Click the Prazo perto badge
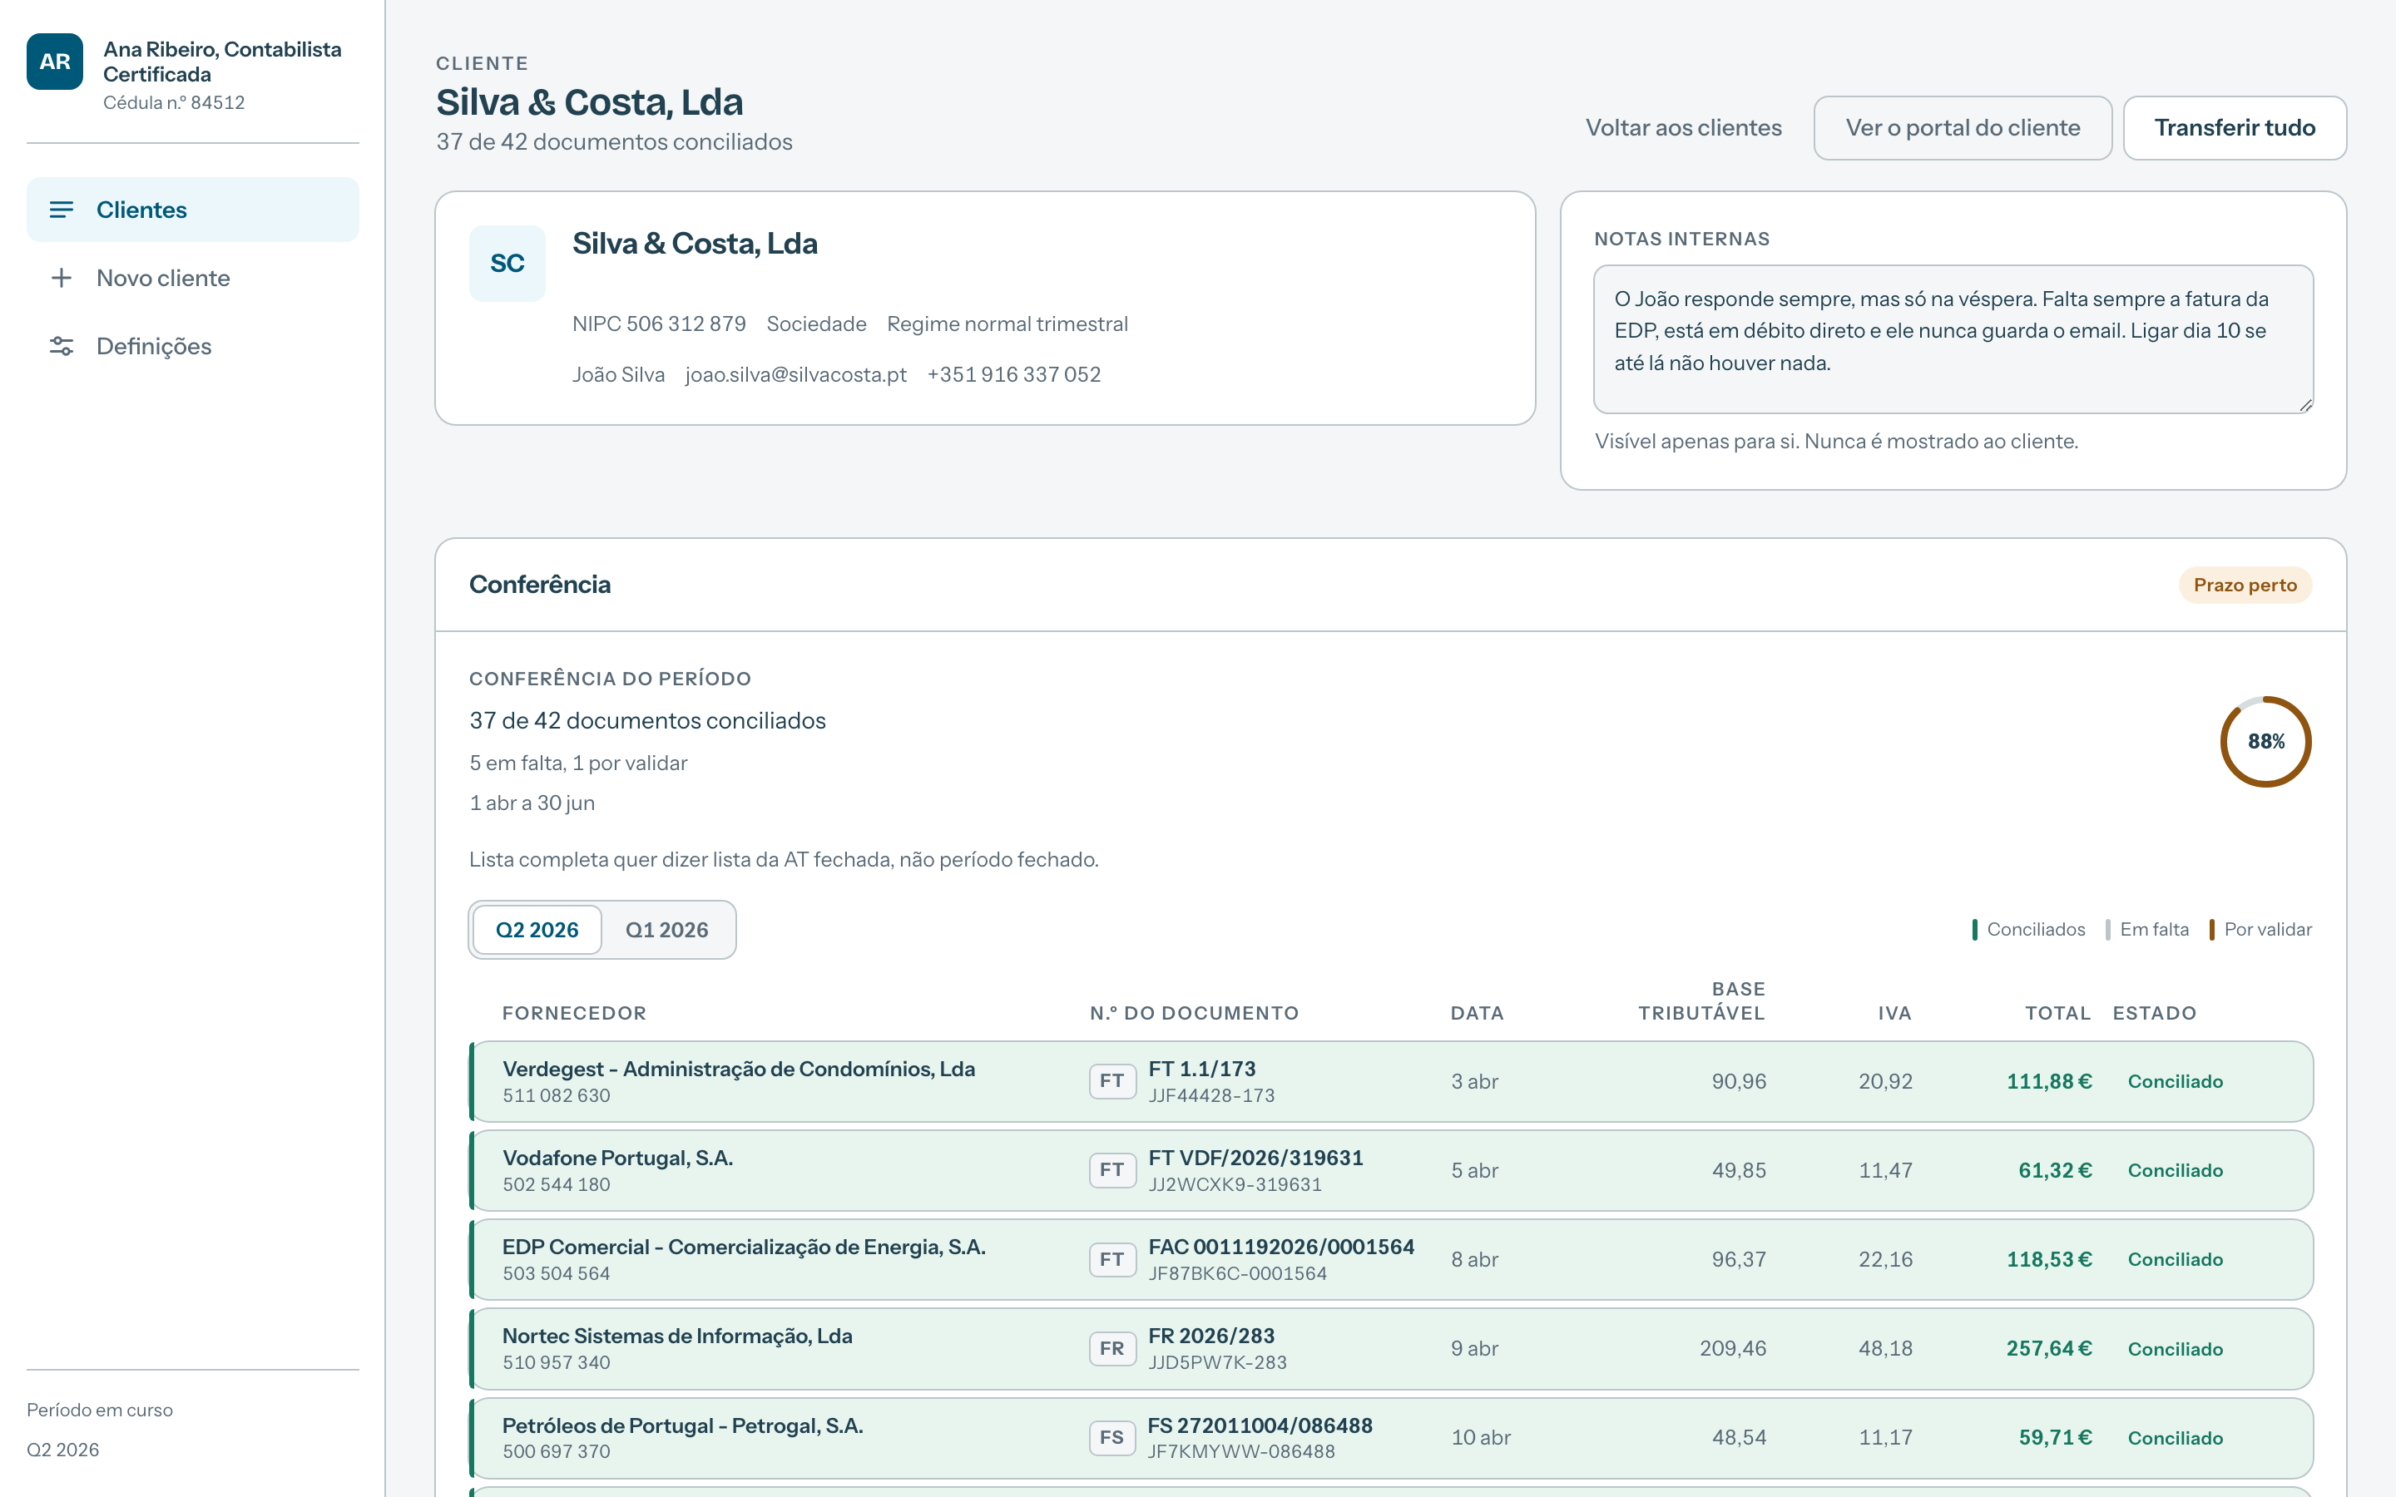Image resolution: width=2396 pixels, height=1497 pixels. coord(2245,585)
